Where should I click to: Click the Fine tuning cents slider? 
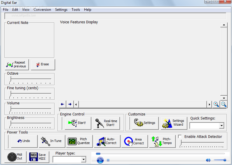[29, 94]
